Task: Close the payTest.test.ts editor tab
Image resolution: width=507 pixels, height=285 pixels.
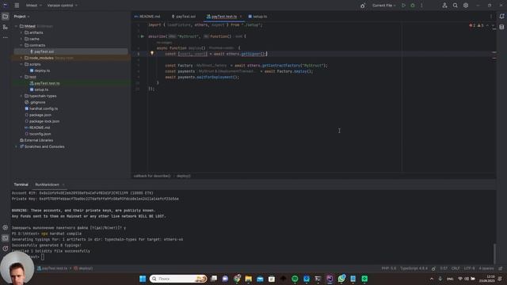Action: click(241, 17)
